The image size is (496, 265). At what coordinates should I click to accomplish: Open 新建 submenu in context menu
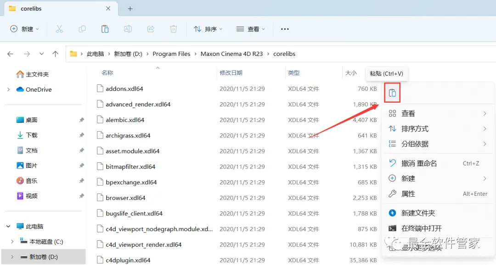(x=438, y=178)
